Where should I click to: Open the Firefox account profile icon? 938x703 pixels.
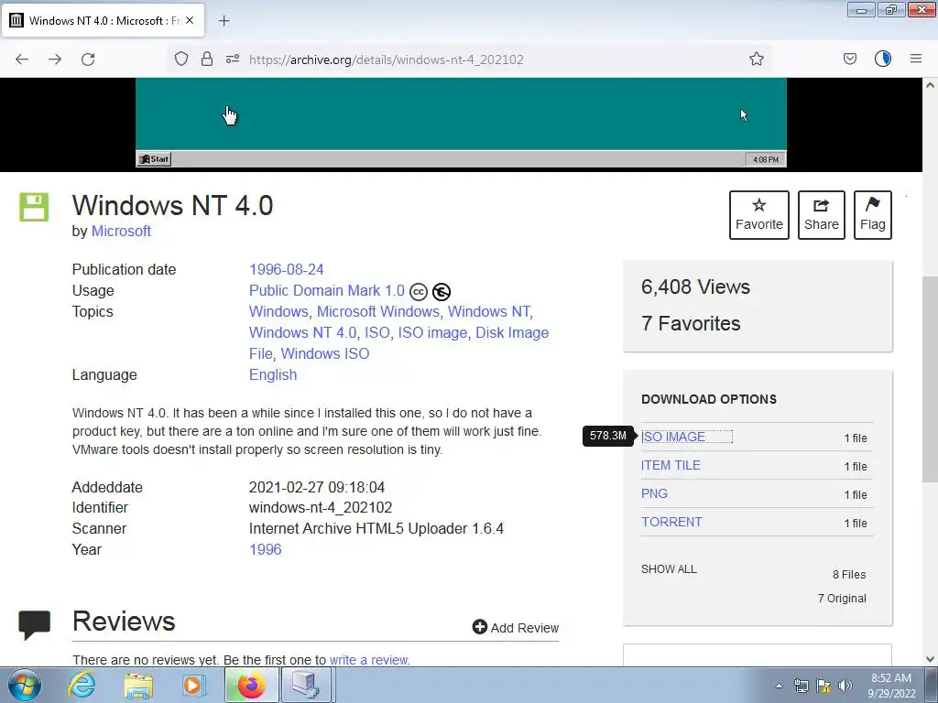click(x=883, y=59)
